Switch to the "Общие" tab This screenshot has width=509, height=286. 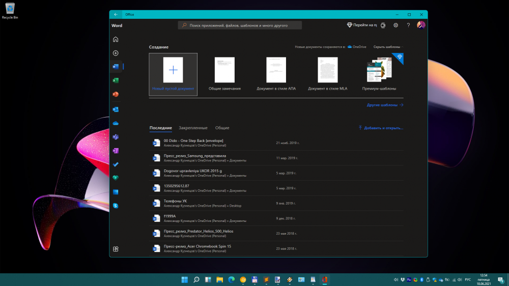(222, 128)
